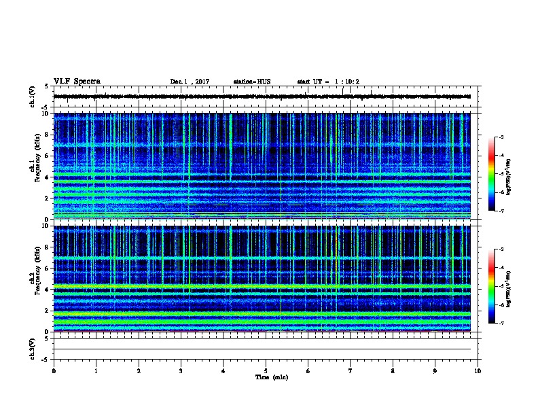538x416 pixels.
Task: Click the "5" tick on ch.1(V) axis
Action: (47, 86)
